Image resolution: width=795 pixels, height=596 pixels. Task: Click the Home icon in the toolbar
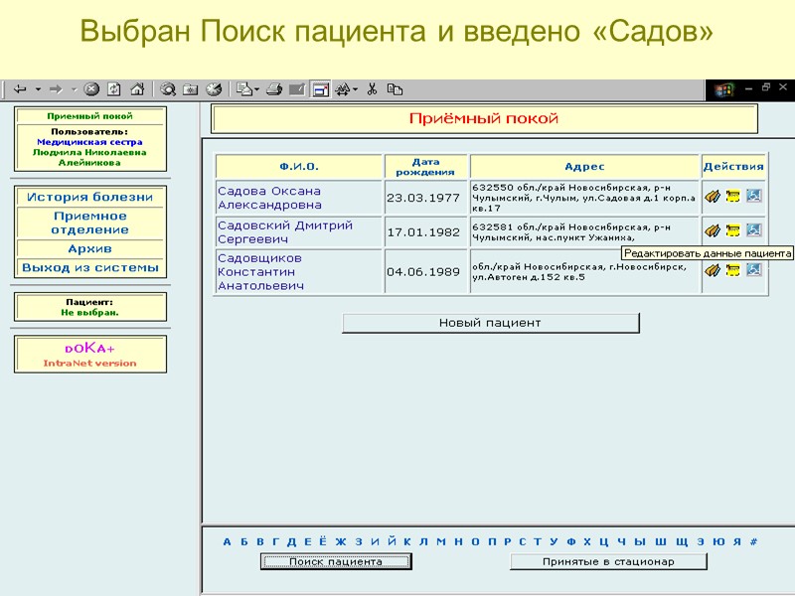[x=135, y=86]
